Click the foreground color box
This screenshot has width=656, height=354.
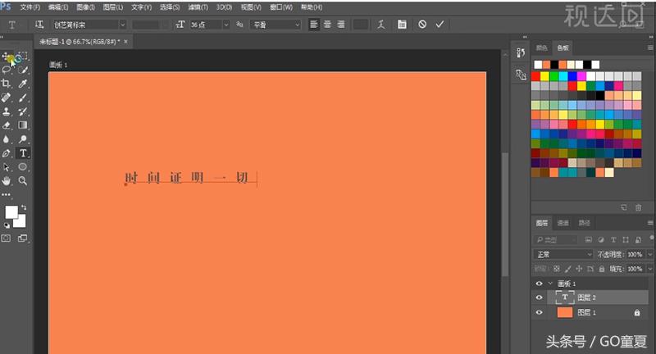coord(11,212)
